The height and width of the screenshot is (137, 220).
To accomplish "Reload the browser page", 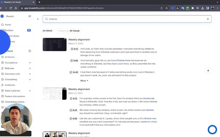I will (11, 8).
